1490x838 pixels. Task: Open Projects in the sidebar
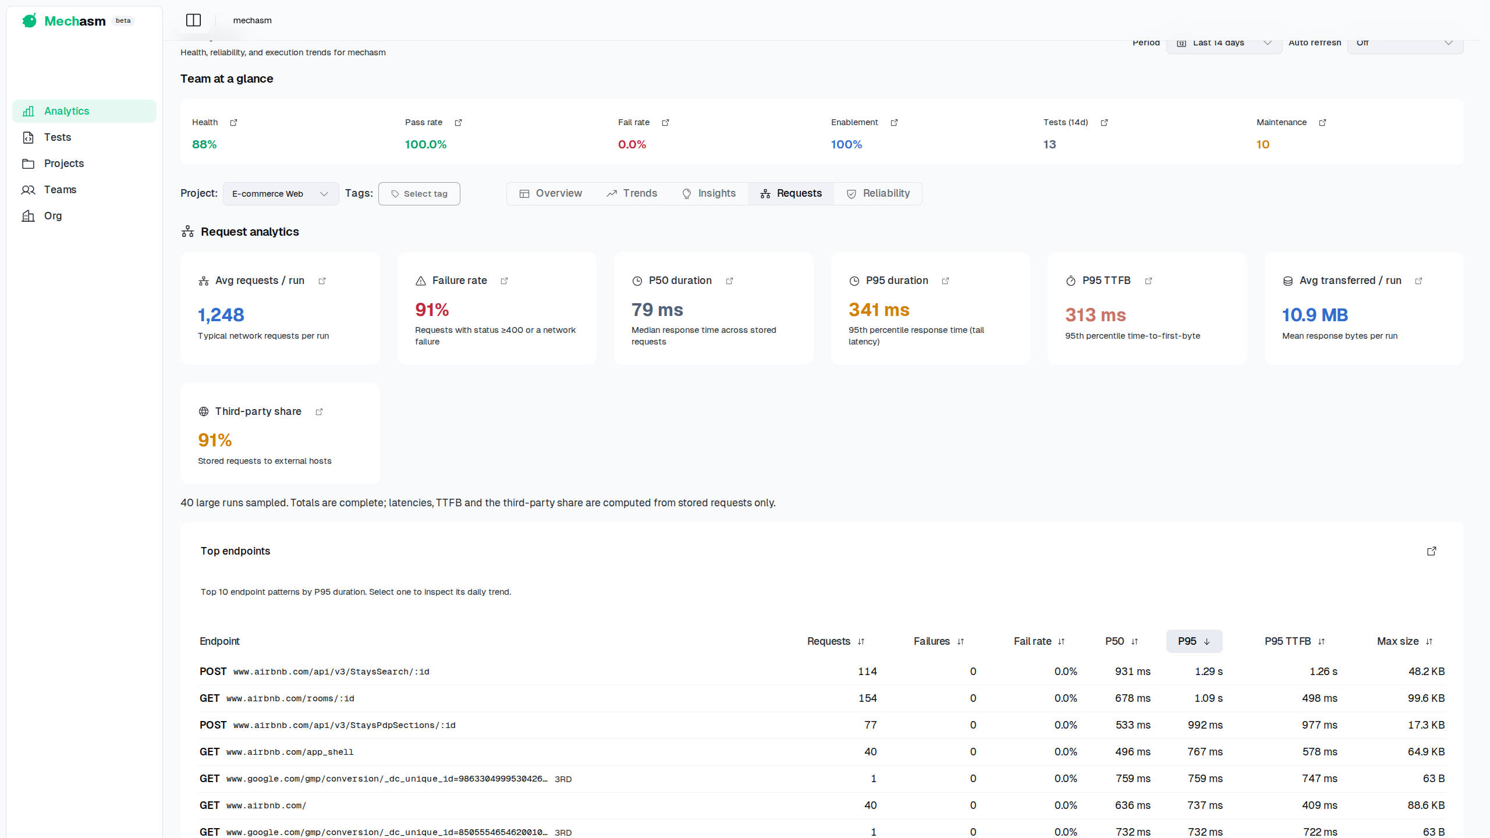click(x=84, y=164)
